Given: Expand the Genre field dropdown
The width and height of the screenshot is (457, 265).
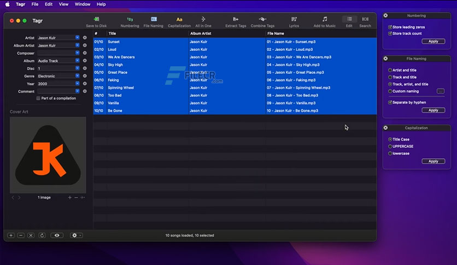Looking at the screenshot, I should pos(77,76).
